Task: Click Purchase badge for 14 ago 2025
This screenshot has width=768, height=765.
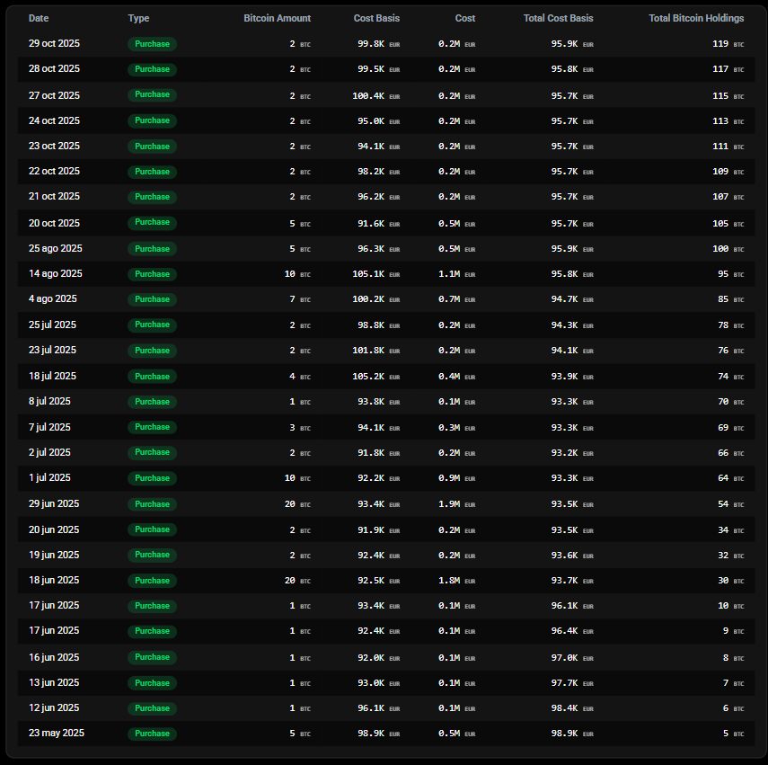Action: (153, 274)
